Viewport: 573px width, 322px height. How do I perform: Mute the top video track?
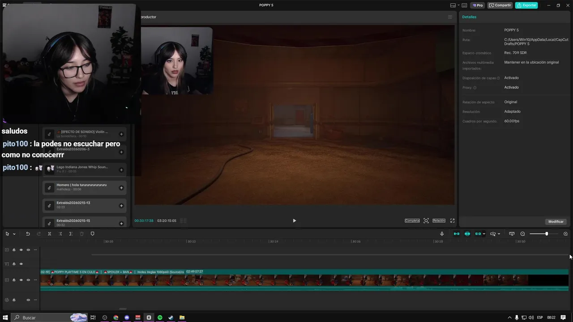tap(28, 250)
